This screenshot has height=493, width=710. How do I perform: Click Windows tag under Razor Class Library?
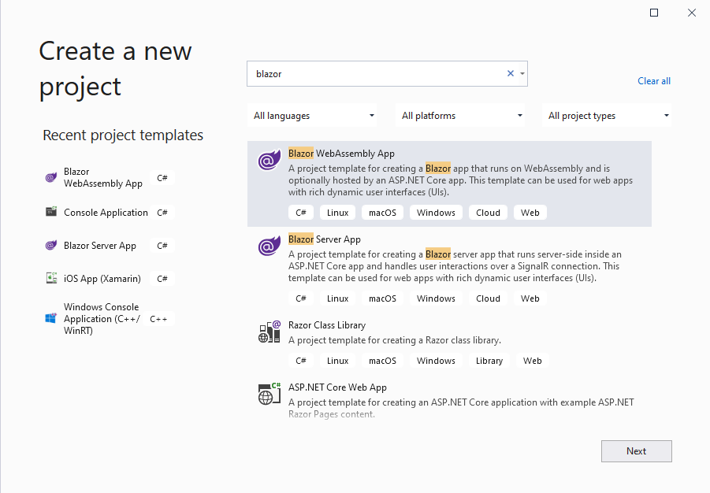[436, 361]
